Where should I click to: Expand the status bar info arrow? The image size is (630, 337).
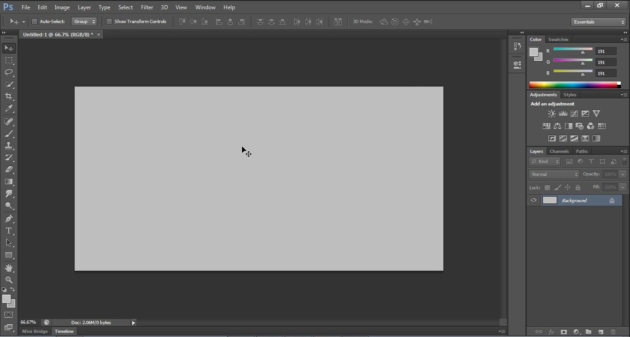(134, 323)
